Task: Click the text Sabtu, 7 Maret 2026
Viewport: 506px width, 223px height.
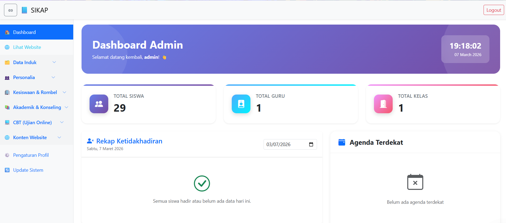Action: coord(105,149)
